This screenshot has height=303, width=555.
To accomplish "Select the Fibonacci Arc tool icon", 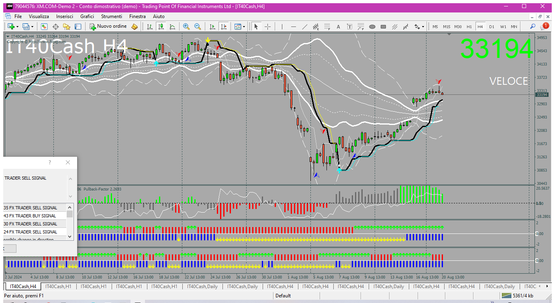I will coord(361,27).
